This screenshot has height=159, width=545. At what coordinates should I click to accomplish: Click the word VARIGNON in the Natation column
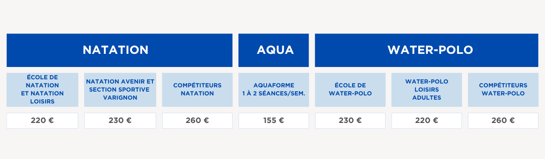click(120, 98)
